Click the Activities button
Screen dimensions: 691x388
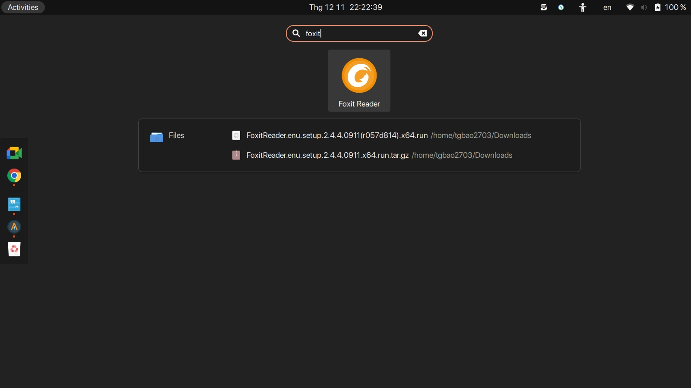tap(23, 7)
